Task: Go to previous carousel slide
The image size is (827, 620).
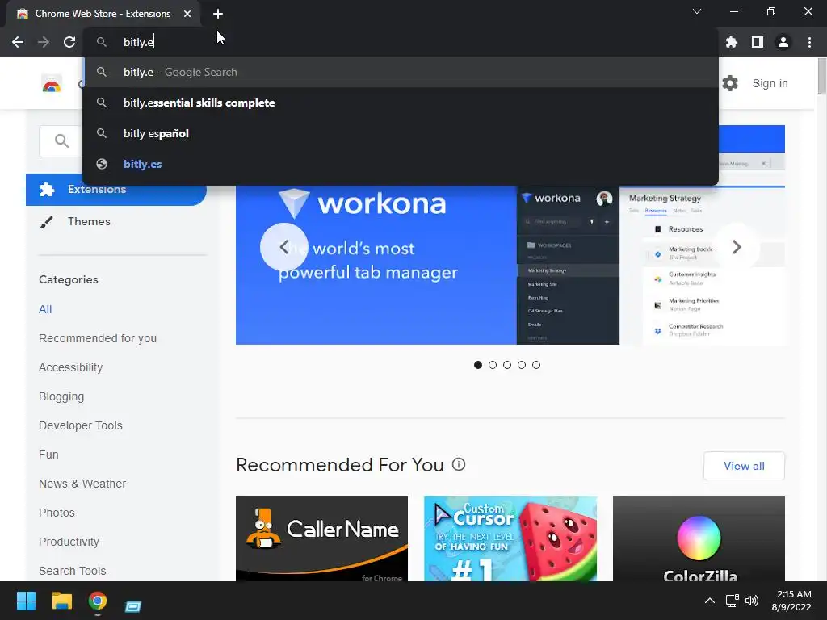Action: click(283, 247)
